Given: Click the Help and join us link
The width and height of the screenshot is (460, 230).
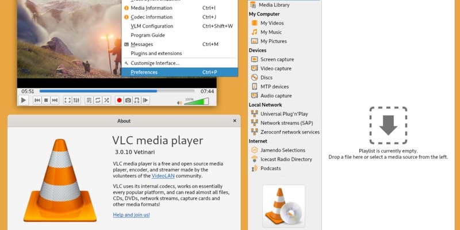Looking at the screenshot, I should point(131,215).
